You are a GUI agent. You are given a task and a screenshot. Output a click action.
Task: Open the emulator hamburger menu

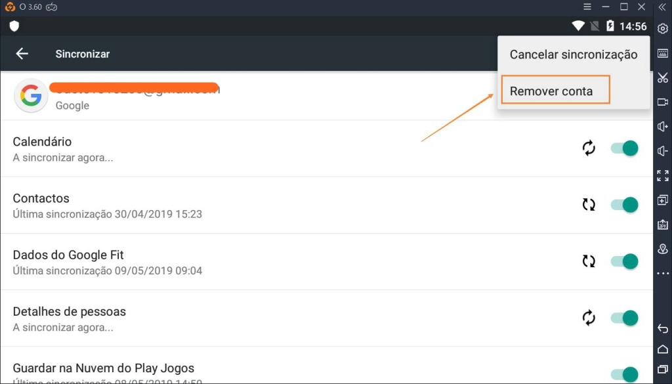[587, 7]
